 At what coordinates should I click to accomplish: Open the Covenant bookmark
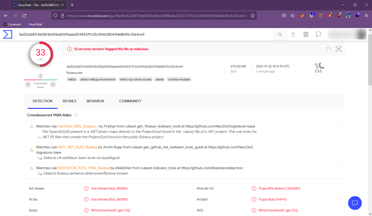click(12, 24)
